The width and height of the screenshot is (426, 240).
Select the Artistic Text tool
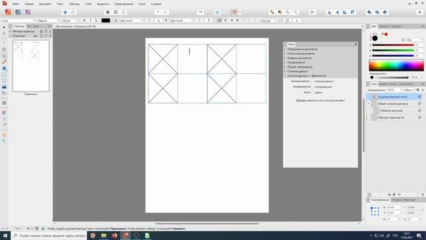pyautogui.click(x=4, y=56)
